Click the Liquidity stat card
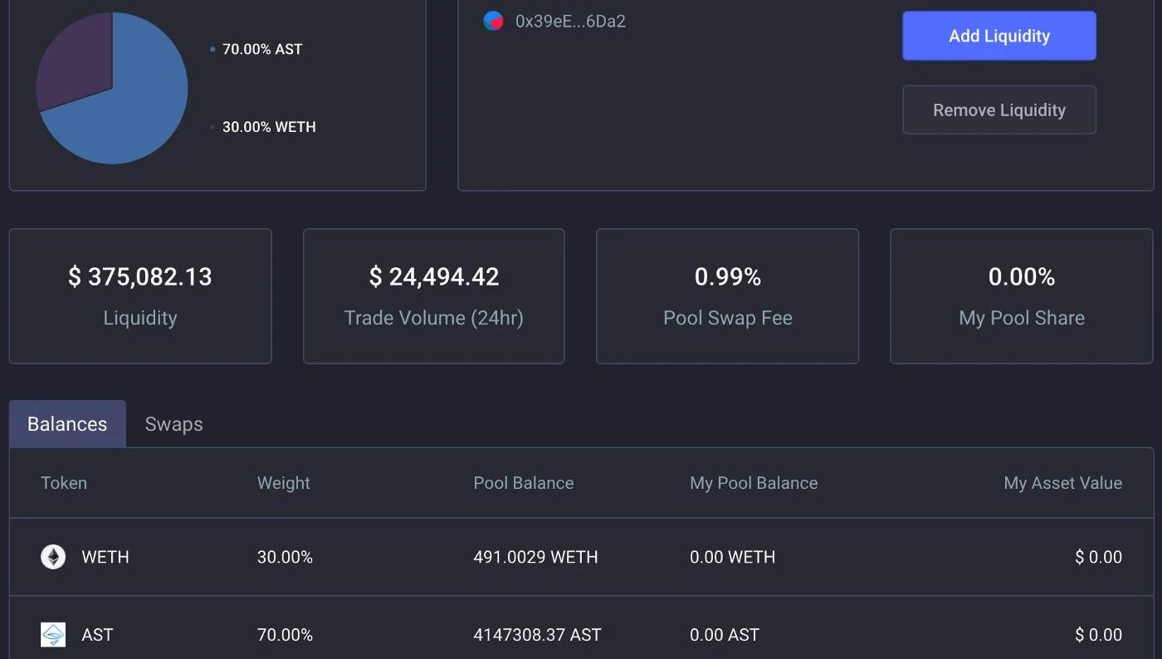The width and height of the screenshot is (1162, 659). pos(140,296)
